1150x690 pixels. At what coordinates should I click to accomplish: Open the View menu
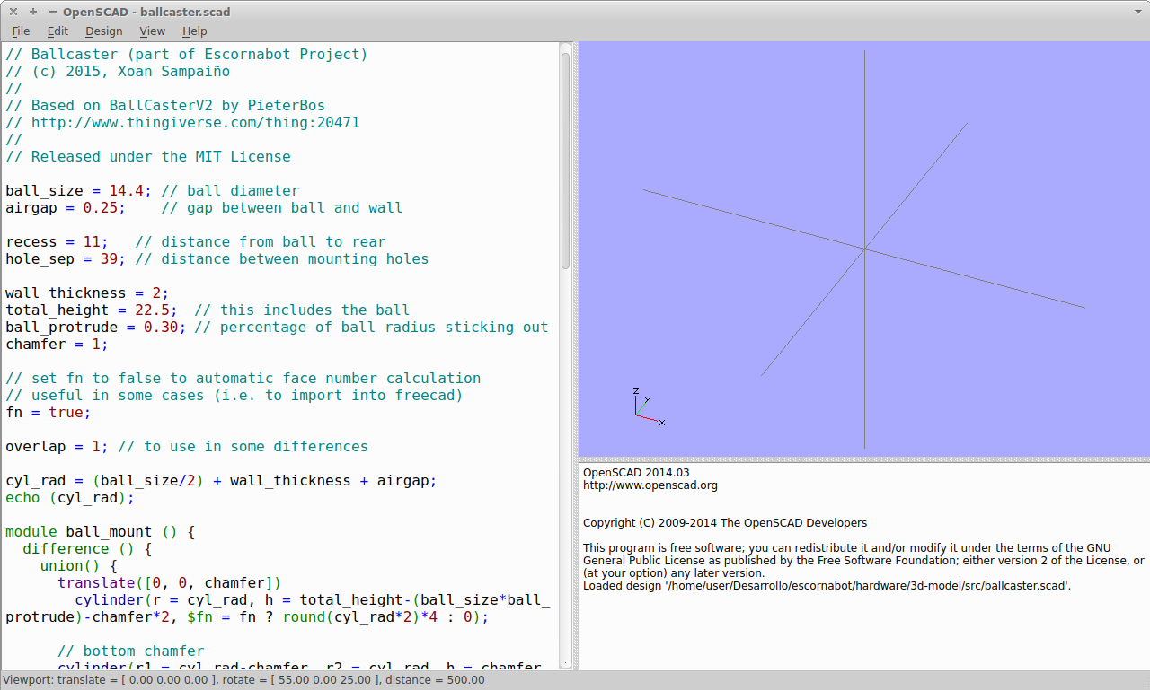click(x=153, y=31)
